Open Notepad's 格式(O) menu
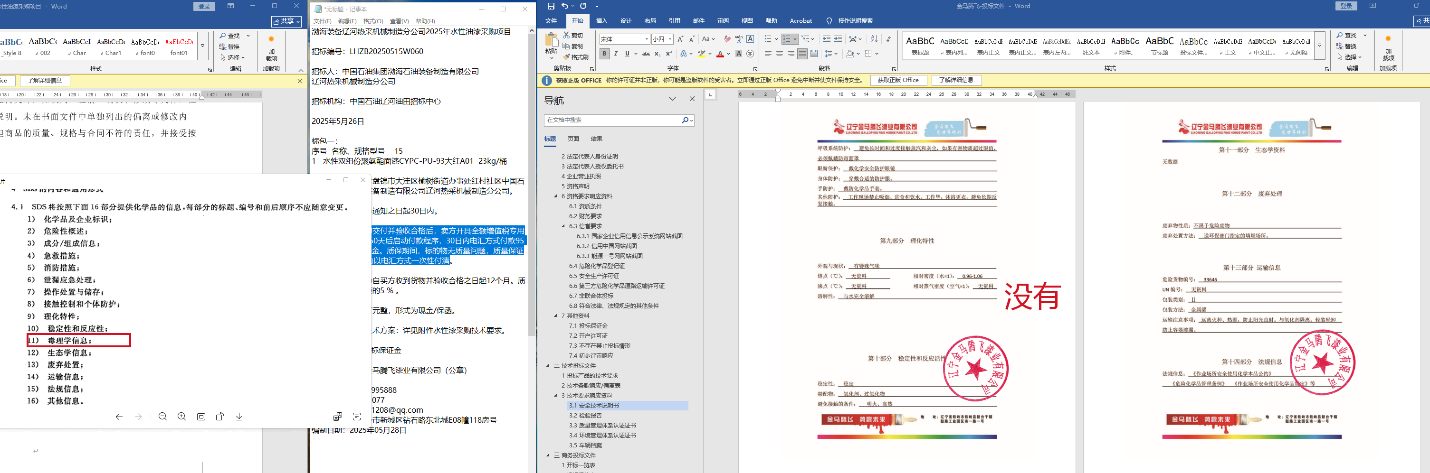1430x473 pixels. (373, 21)
